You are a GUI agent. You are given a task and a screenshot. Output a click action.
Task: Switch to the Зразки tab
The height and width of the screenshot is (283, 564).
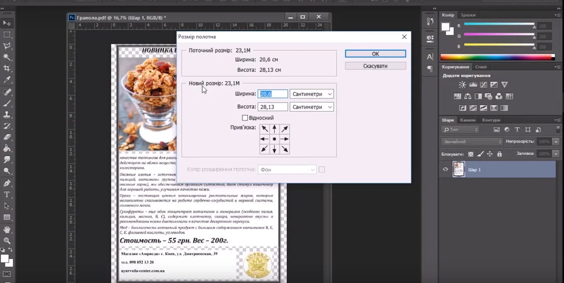click(x=467, y=15)
